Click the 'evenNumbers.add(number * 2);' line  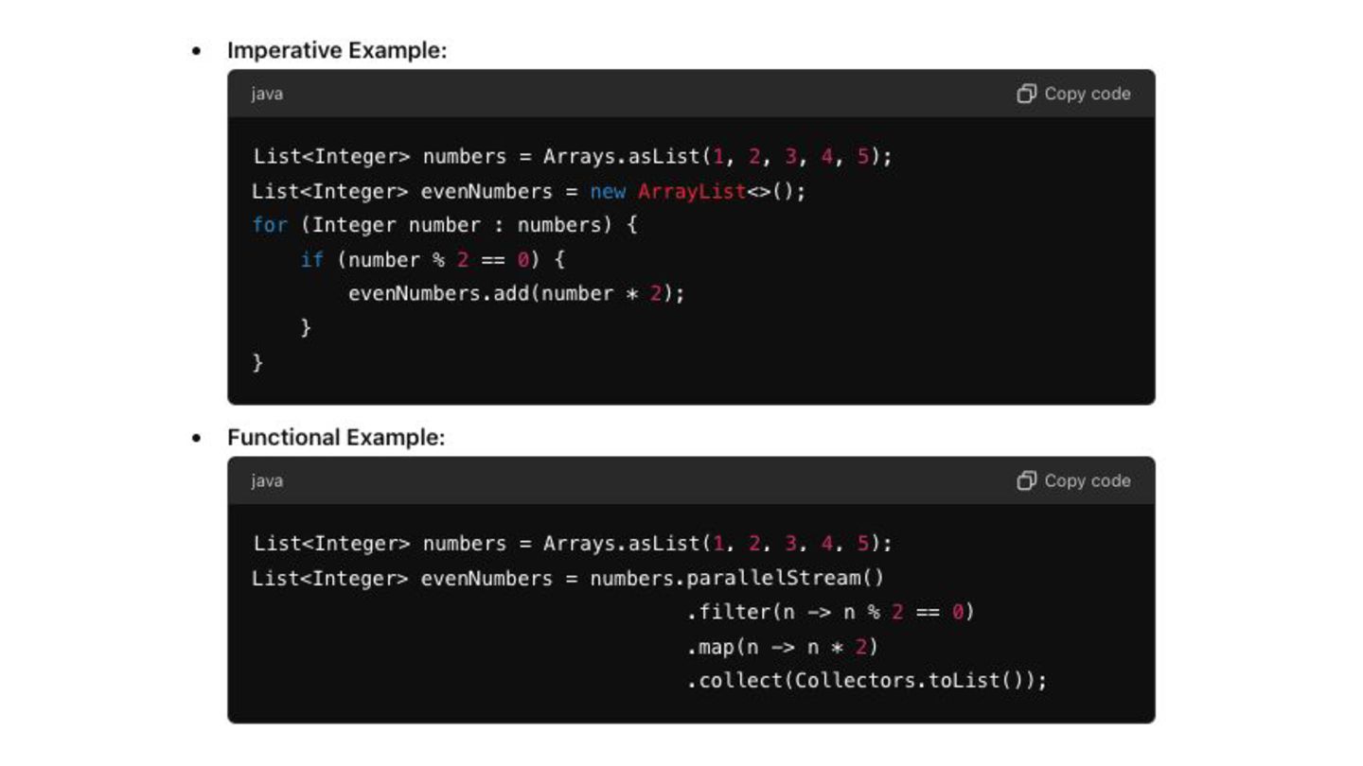pyautogui.click(x=516, y=293)
